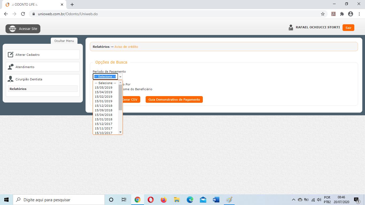Click the Ocultar Menu tab

pyautogui.click(x=64, y=41)
